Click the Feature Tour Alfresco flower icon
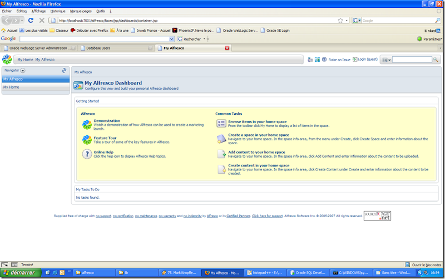Image resolution: width=445 pixels, height=279 pixels. (x=87, y=139)
